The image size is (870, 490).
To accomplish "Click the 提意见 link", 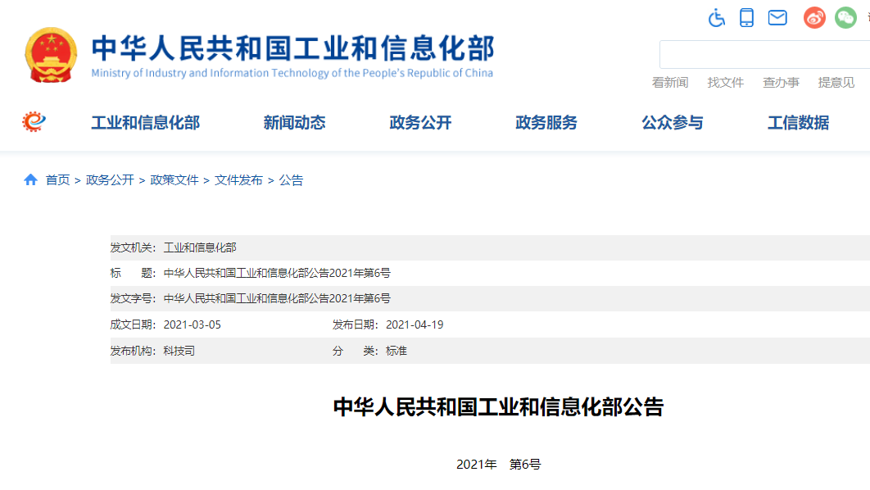I will point(836,82).
